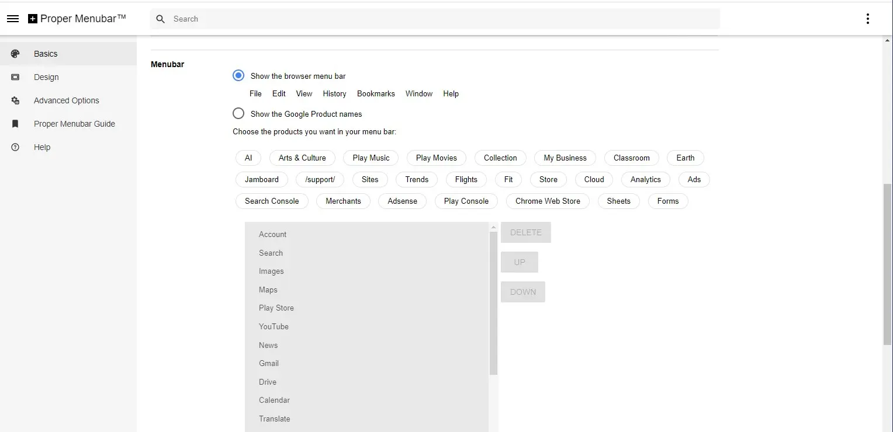Click Help in the preview menu bar
The height and width of the screenshot is (432, 893).
click(x=451, y=93)
